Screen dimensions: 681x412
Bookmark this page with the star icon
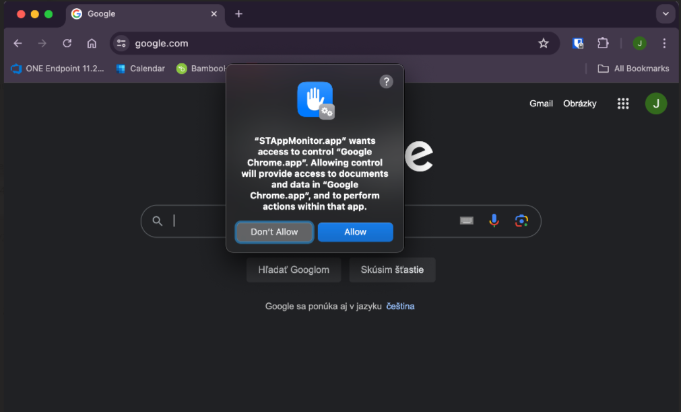tap(544, 43)
